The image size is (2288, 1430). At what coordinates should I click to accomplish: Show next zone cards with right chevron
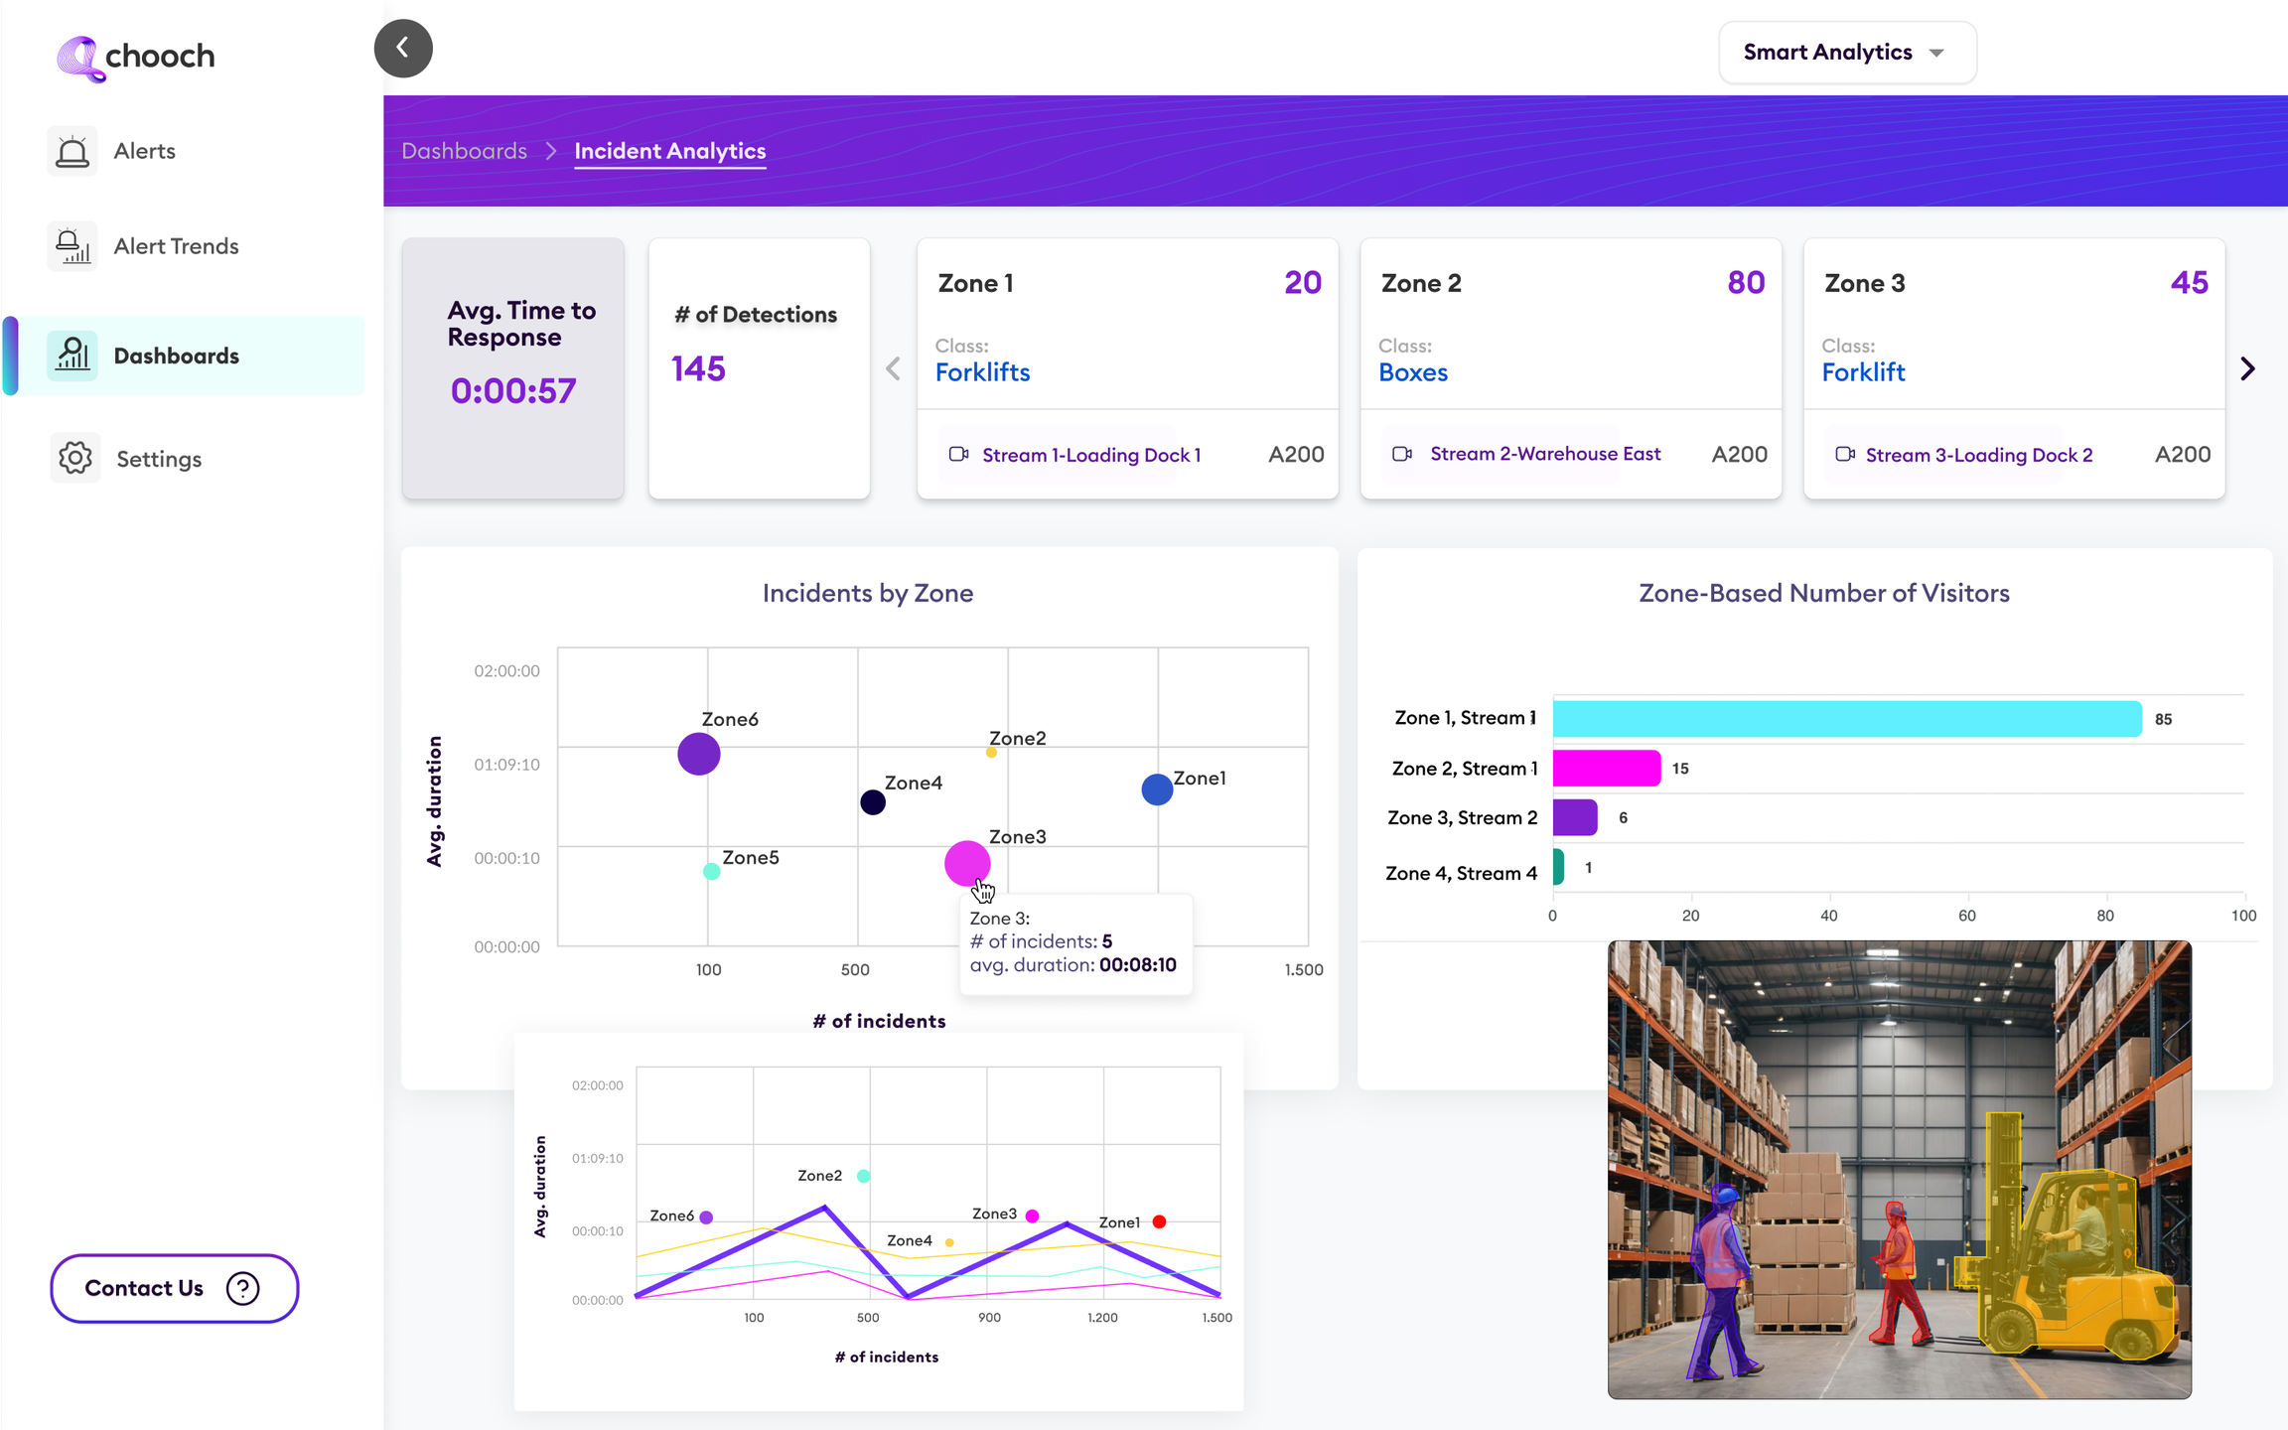coord(2248,368)
